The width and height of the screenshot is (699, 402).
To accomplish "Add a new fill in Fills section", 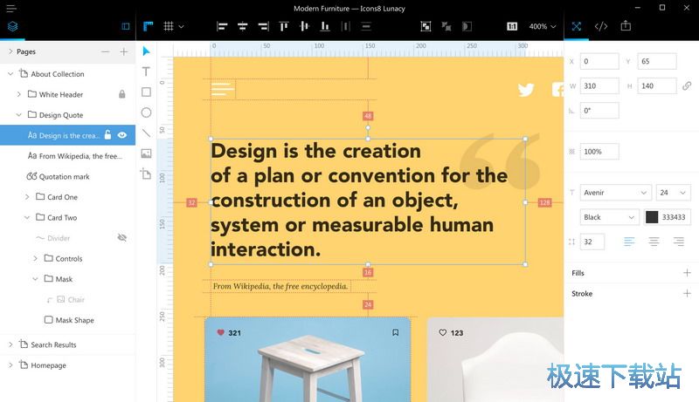I will 687,273.
